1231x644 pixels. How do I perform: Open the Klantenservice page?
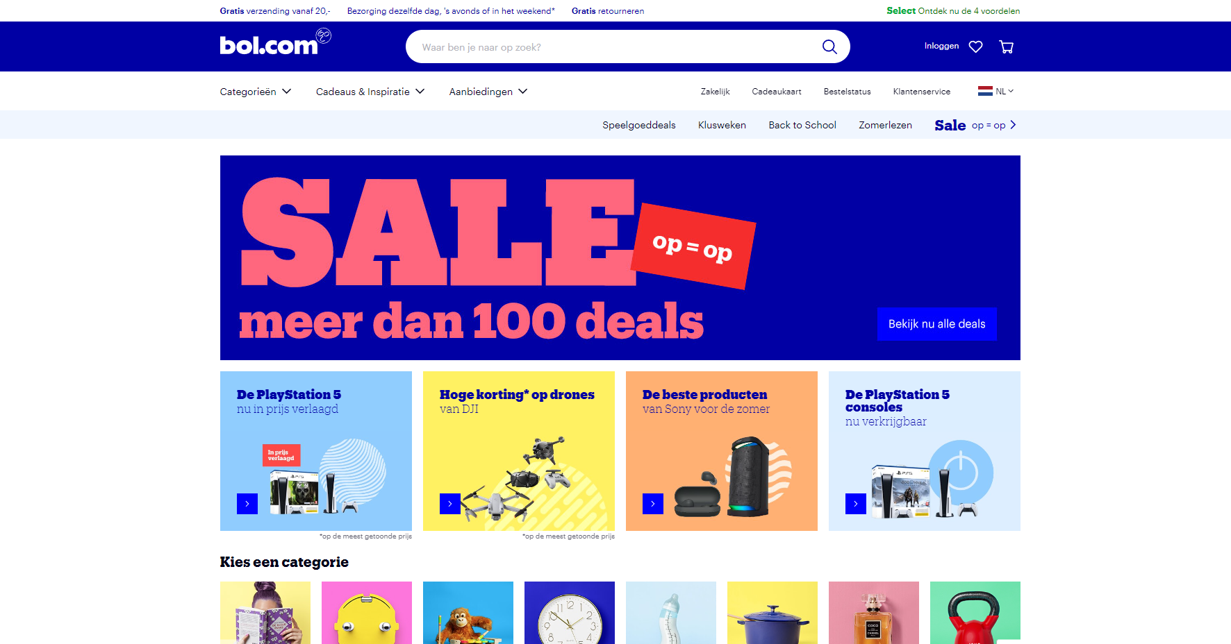pyautogui.click(x=921, y=92)
